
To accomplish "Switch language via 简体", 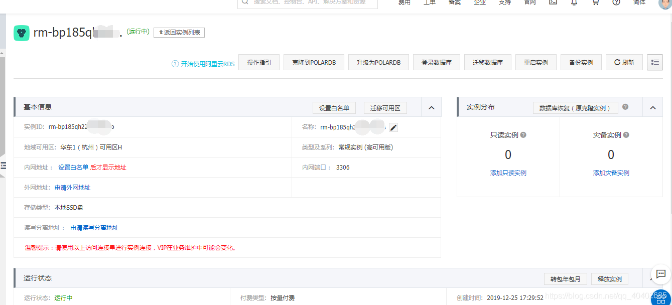I will pyautogui.click(x=639, y=2).
